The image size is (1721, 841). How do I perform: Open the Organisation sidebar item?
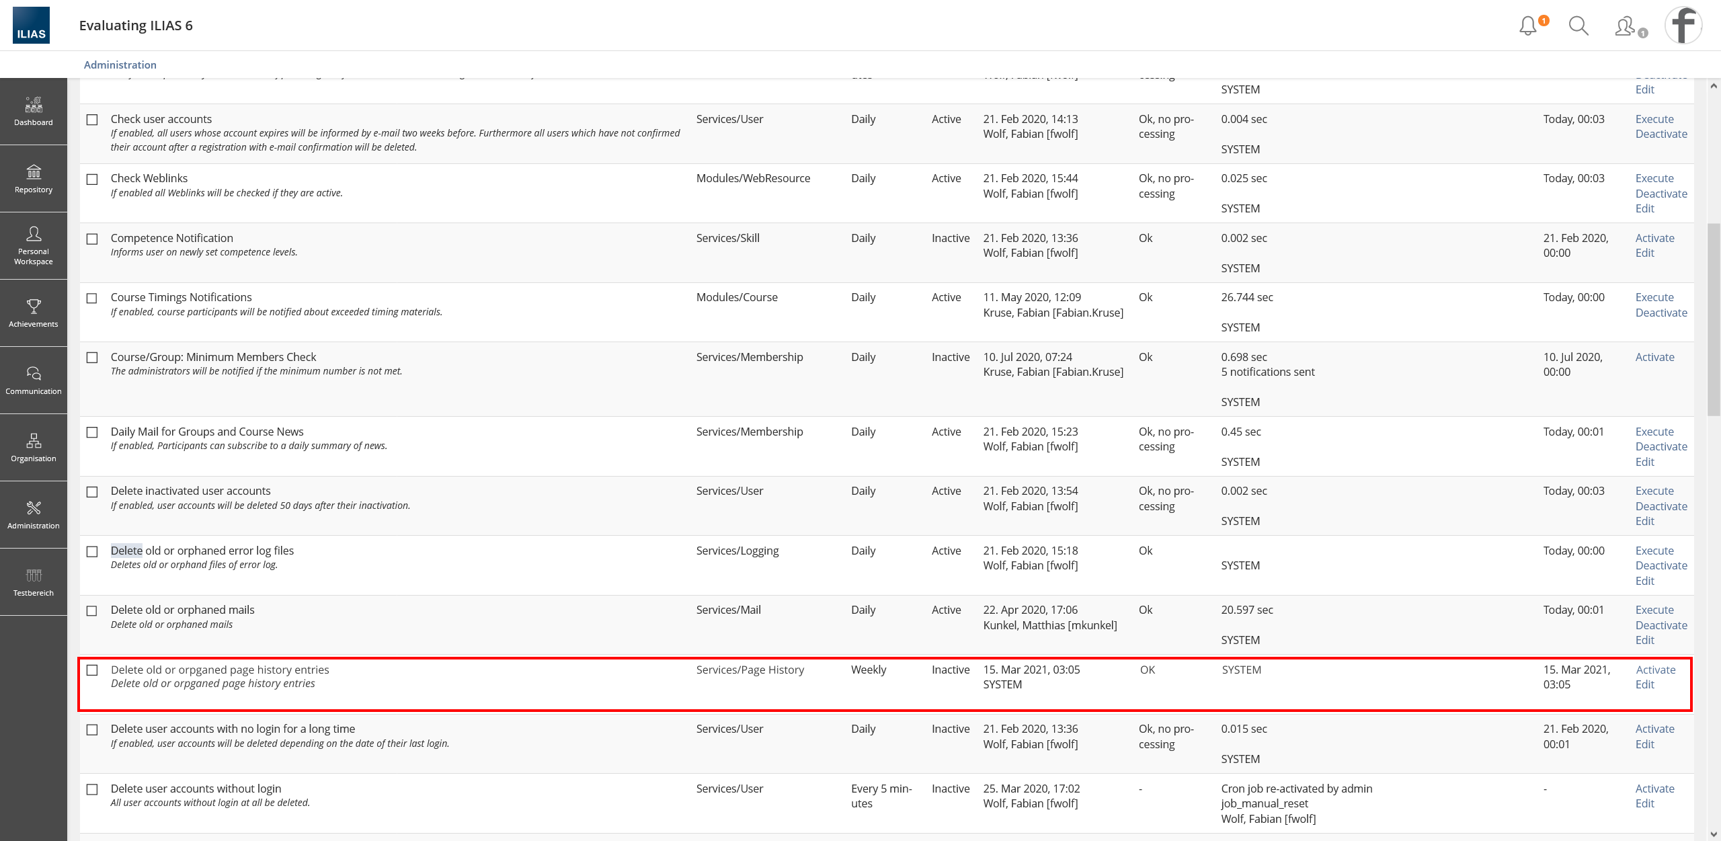coord(34,448)
